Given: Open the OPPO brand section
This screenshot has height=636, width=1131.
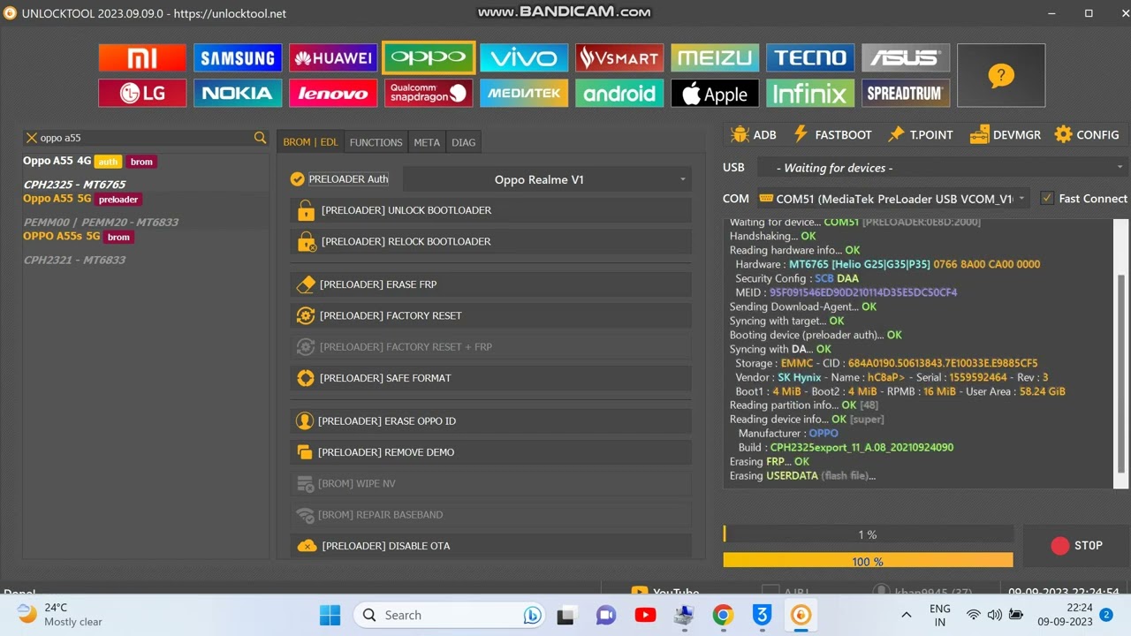Looking at the screenshot, I should [x=429, y=58].
